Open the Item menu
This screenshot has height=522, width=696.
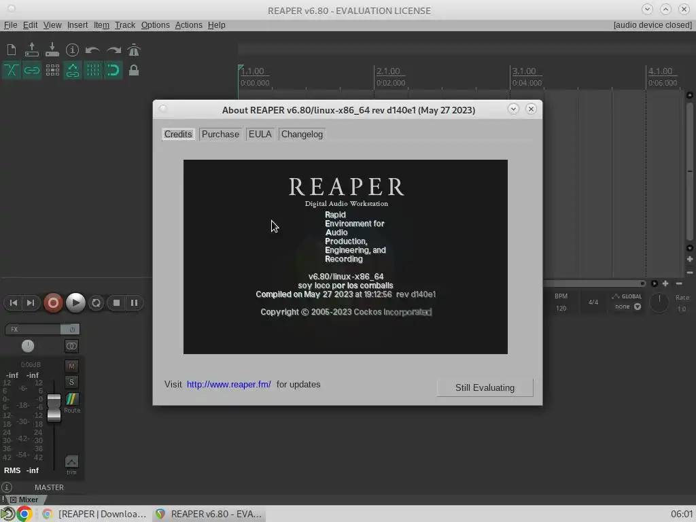(x=101, y=25)
